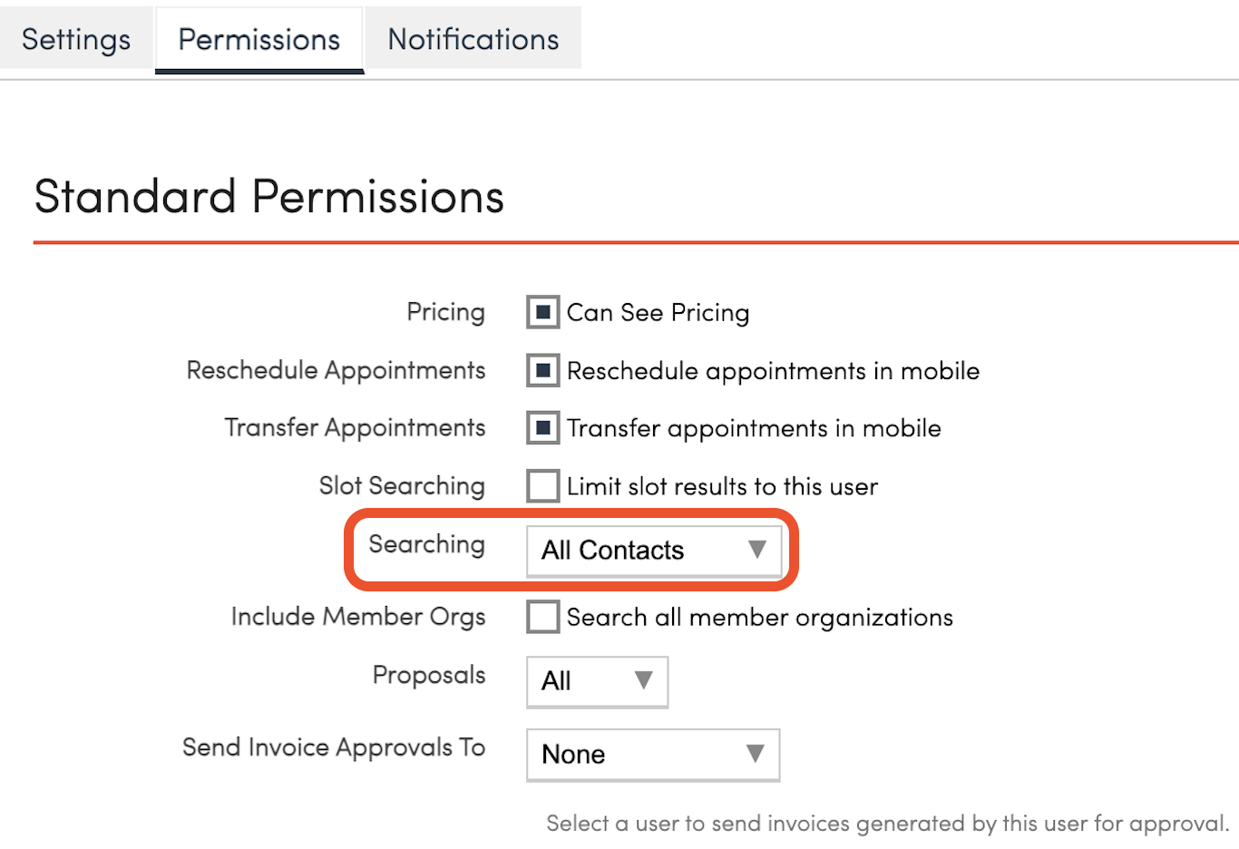Click the "Search all member organizations" label text
Screen dimensions: 1239x849
coord(759,618)
